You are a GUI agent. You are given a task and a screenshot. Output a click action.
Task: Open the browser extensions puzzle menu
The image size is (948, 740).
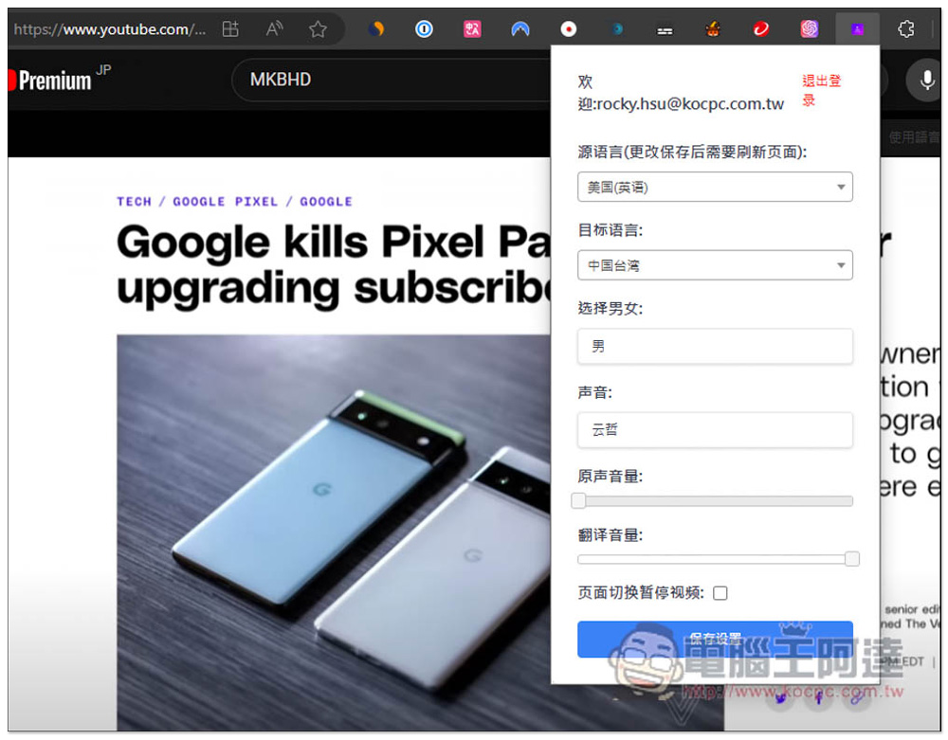905,28
